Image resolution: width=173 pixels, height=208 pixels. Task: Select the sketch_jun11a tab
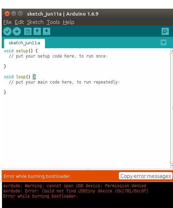25,43
